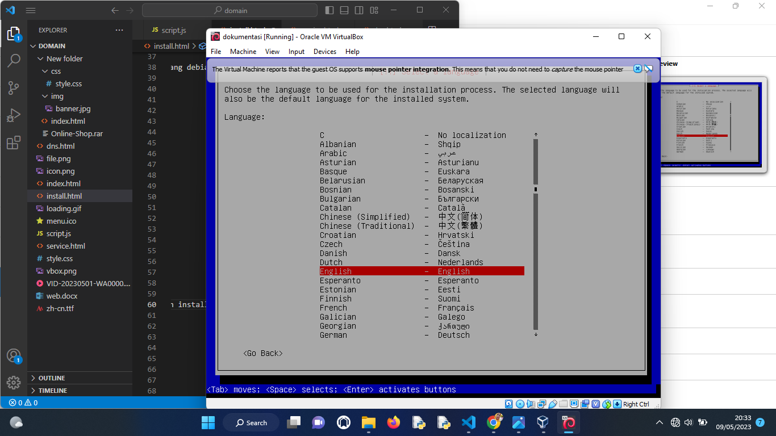Select the French language row
Image resolution: width=776 pixels, height=436 pixels.
(x=422, y=308)
